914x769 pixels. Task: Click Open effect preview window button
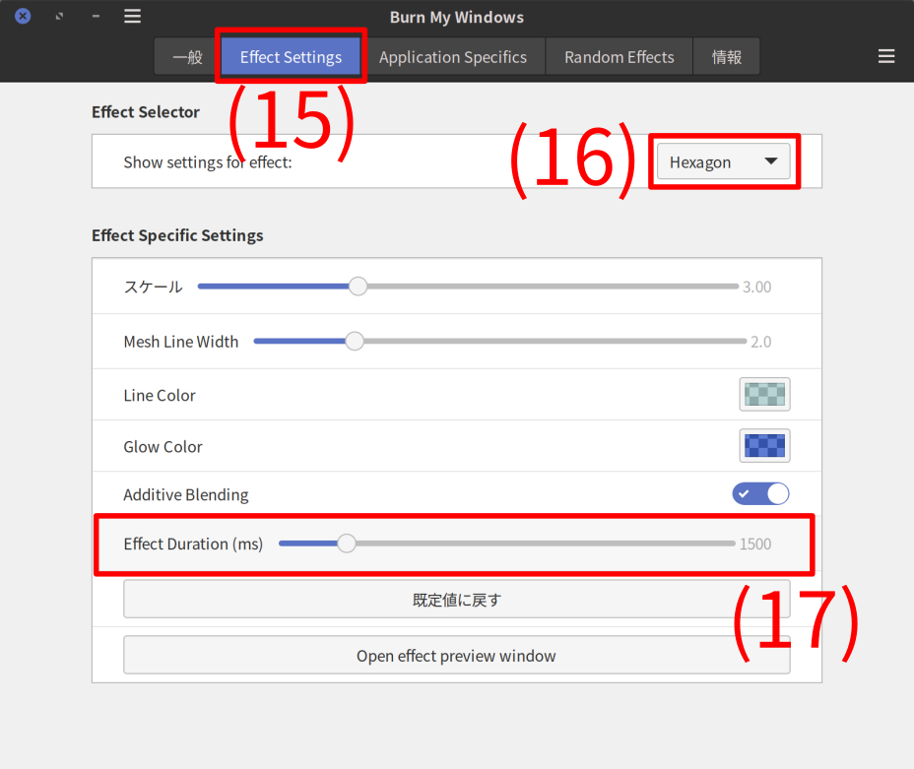click(x=456, y=656)
